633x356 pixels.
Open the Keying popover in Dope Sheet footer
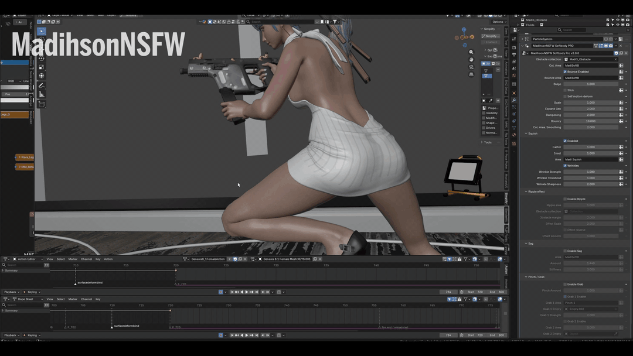coord(32,335)
